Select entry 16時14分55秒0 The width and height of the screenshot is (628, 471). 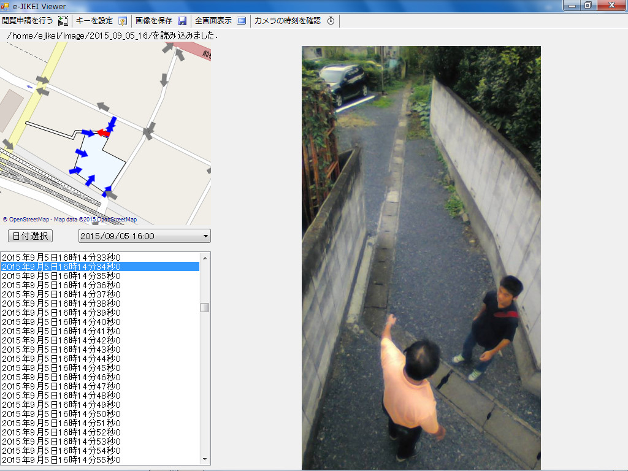[x=100, y=460]
